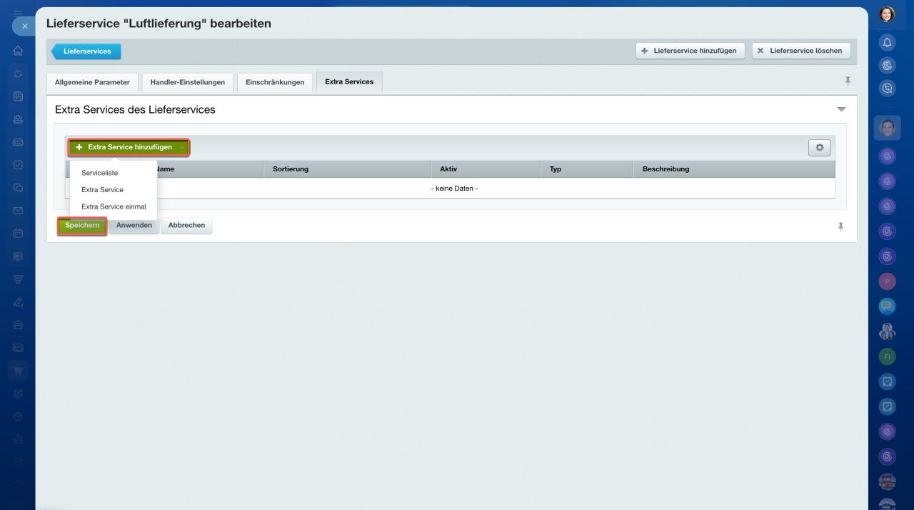914x510 pixels.
Task: Collapse the Extra Services section triangle
Action: point(841,109)
